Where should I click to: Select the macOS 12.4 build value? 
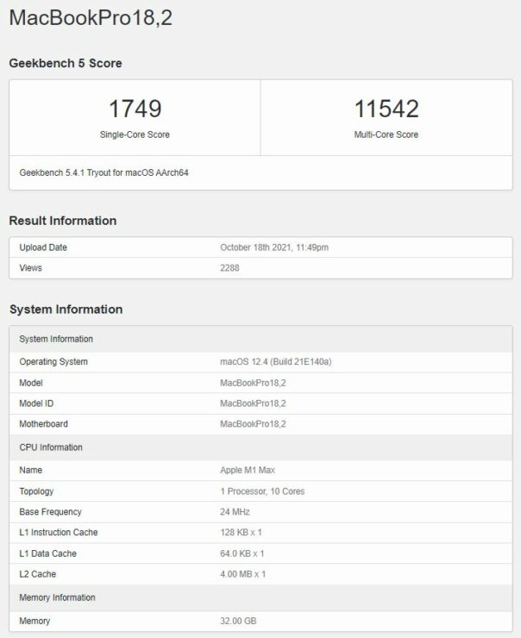click(276, 362)
